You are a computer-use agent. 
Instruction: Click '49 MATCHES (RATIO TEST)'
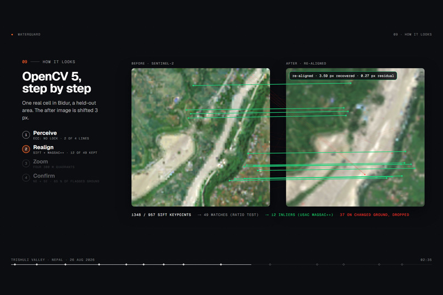click(x=231, y=215)
